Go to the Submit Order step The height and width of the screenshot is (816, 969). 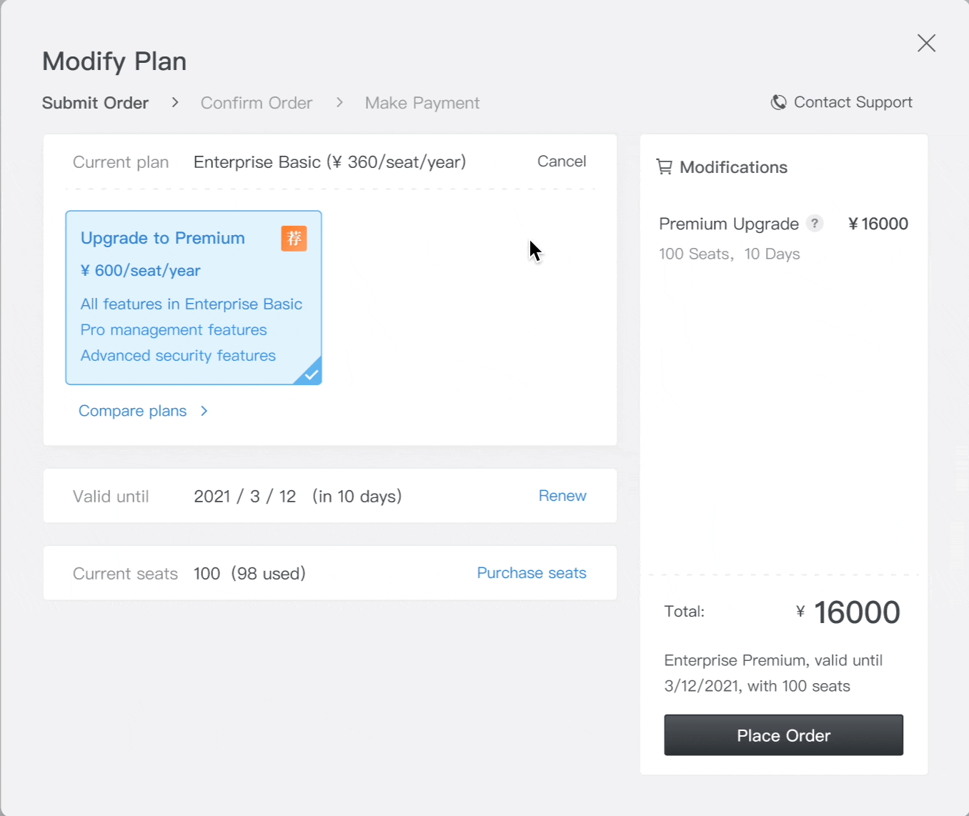(x=95, y=103)
